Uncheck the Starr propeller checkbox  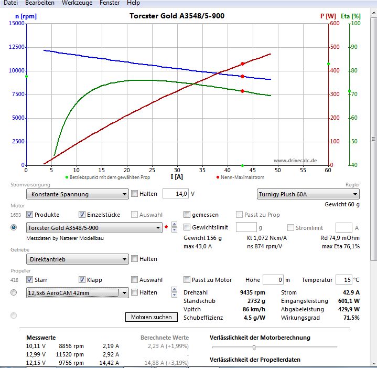coord(29,279)
